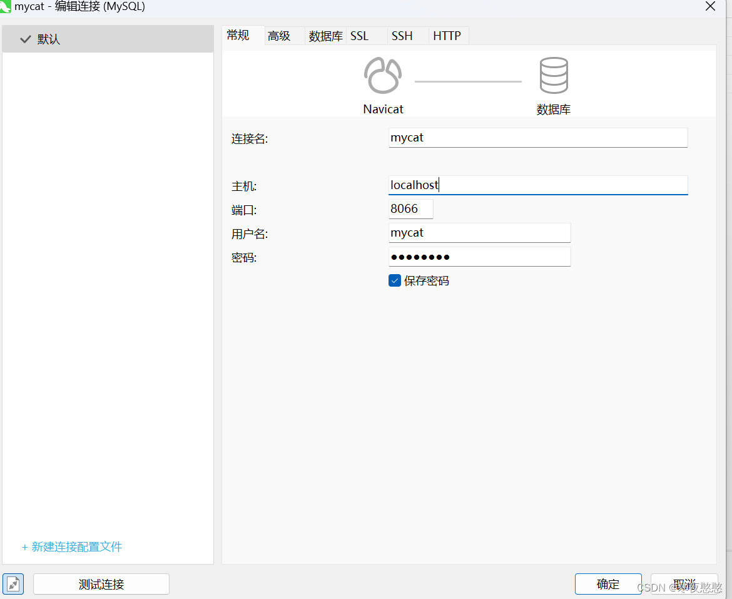Switch to the SSH tab
The width and height of the screenshot is (732, 599).
(407, 36)
